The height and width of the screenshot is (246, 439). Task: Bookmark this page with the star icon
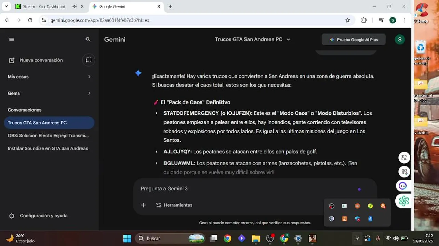pyautogui.click(x=348, y=20)
